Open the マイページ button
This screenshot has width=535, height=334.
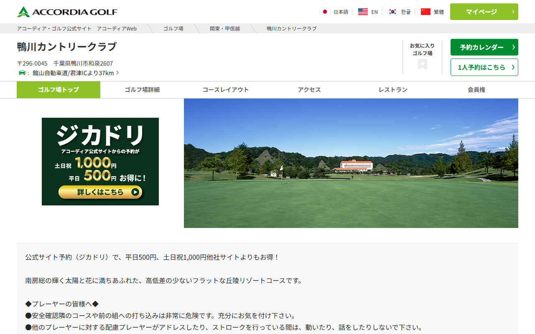tap(484, 12)
